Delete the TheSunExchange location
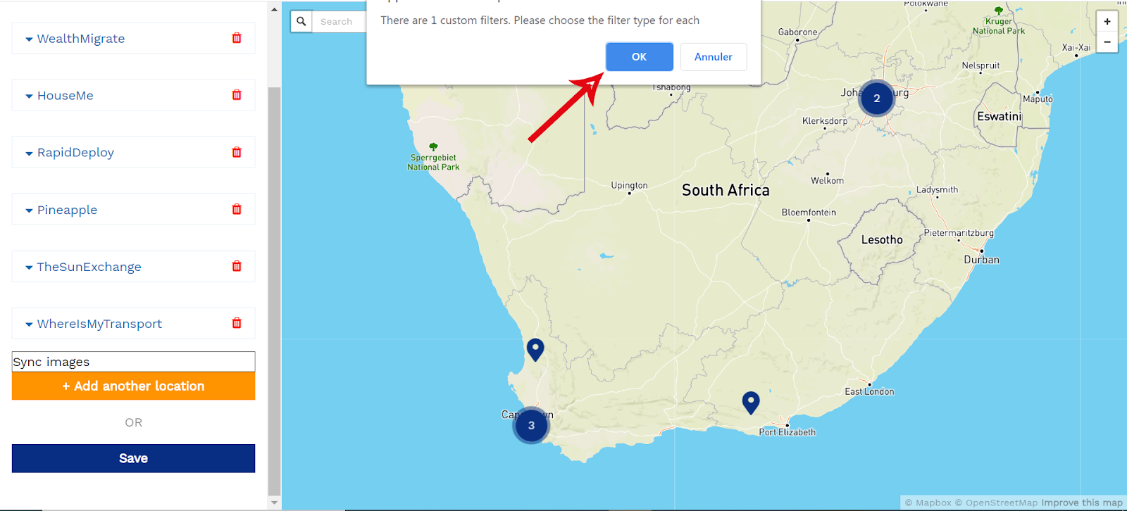Viewport: 1127px width, 511px height. [237, 266]
